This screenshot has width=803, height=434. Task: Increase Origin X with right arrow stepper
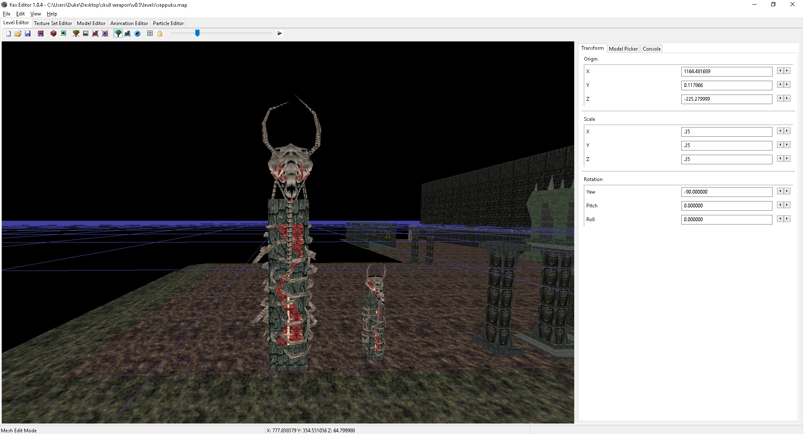coord(787,71)
